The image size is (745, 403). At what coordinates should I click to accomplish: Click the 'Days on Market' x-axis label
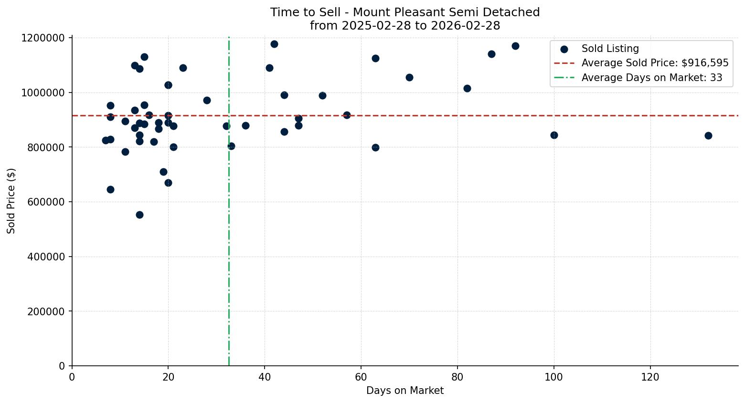(404, 391)
